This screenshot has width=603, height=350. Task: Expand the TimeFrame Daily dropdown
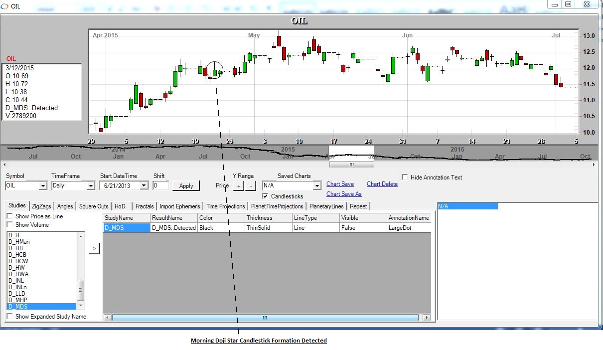(x=91, y=185)
